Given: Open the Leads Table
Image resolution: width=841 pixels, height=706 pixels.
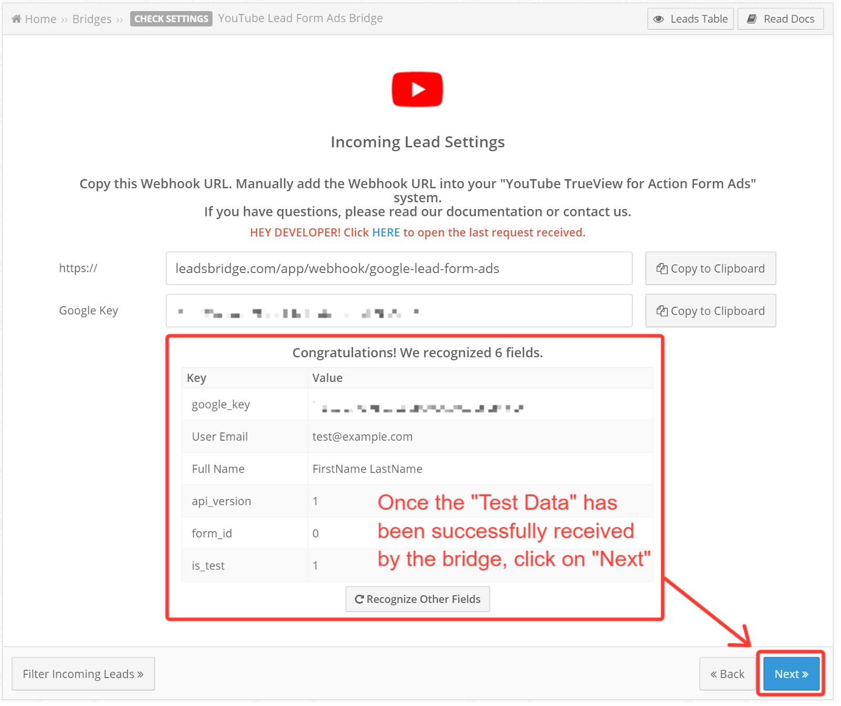Looking at the screenshot, I should point(690,19).
